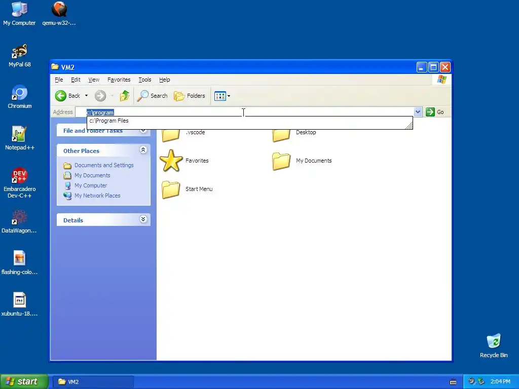Open the Favorites menu
Viewport: 519px width, 389px height.
(119, 80)
